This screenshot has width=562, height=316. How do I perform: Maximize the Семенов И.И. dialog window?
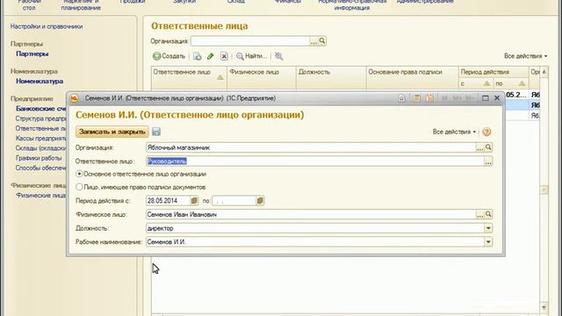tap(486, 98)
